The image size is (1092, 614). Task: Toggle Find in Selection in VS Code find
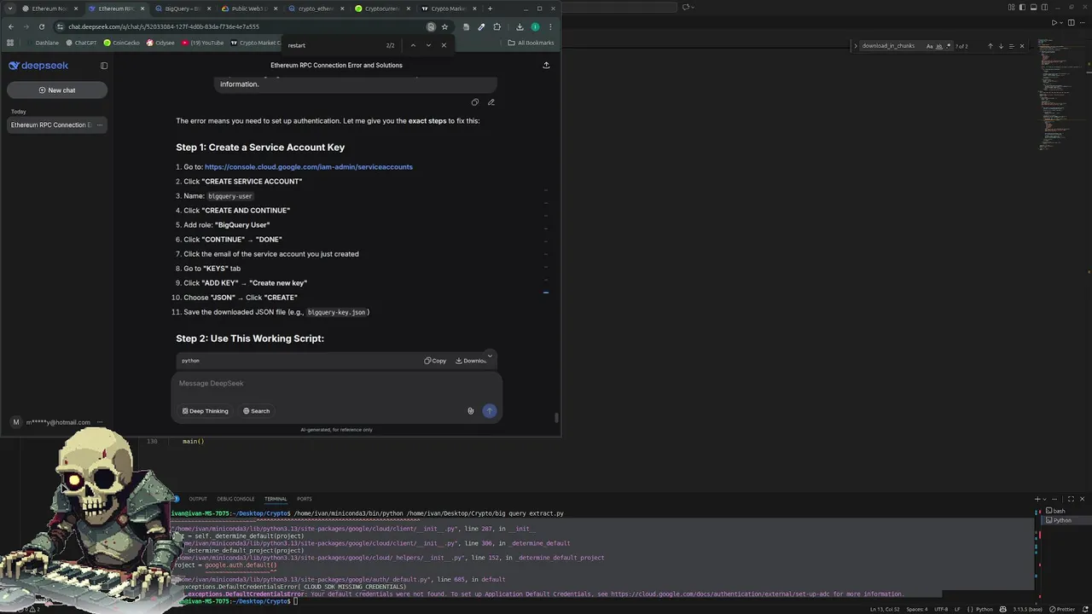(1011, 46)
